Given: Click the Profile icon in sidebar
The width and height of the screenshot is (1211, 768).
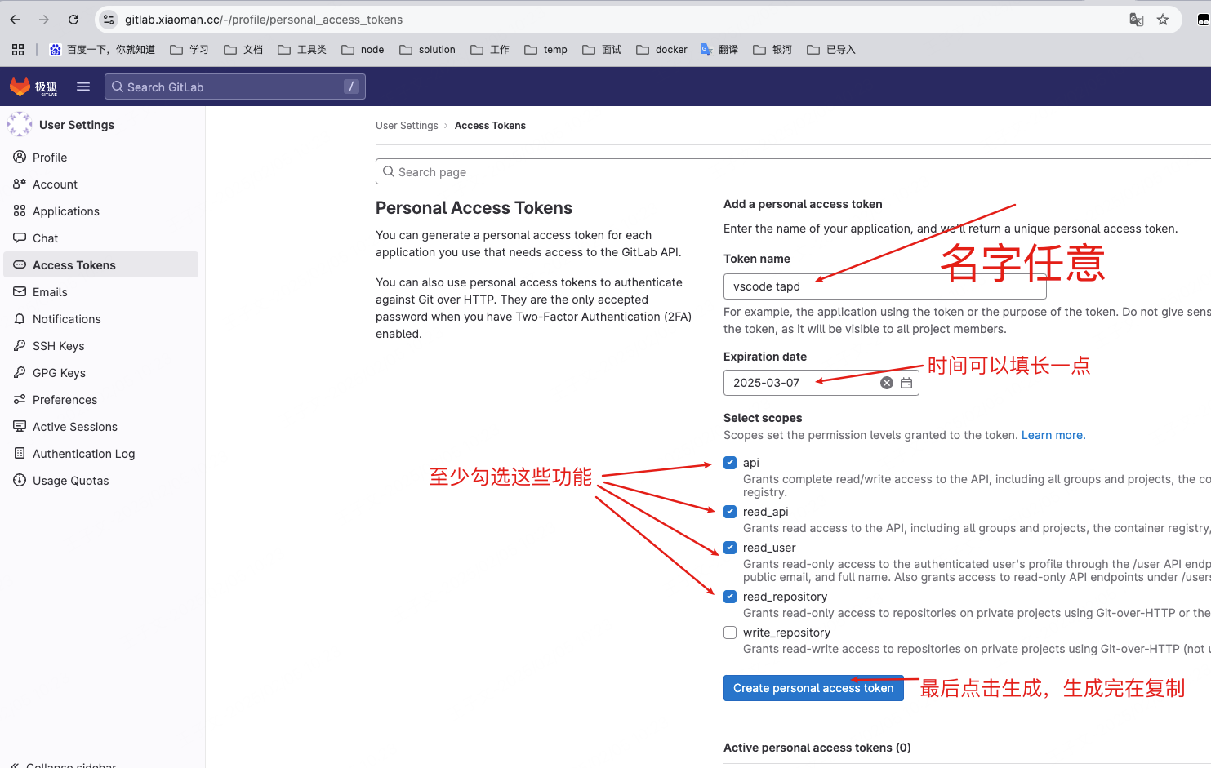Looking at the screenshot, I should pos(20,157).
